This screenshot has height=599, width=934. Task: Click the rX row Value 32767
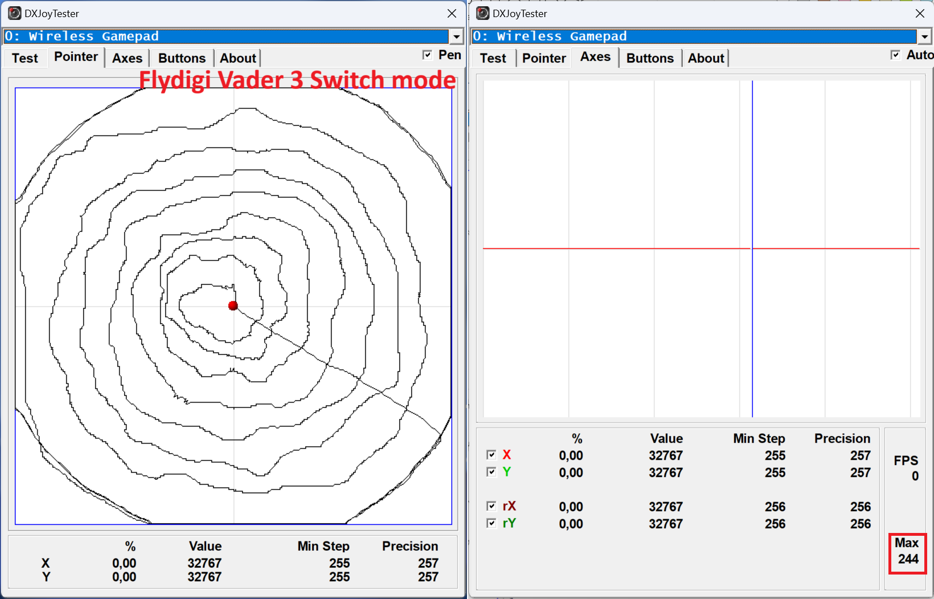click(666, 507)
